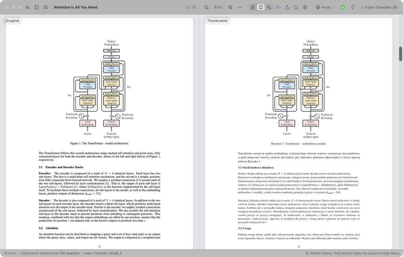Viewport: 403px width, 257px height.
Task: Open the share menu
Action: point(287,7)
